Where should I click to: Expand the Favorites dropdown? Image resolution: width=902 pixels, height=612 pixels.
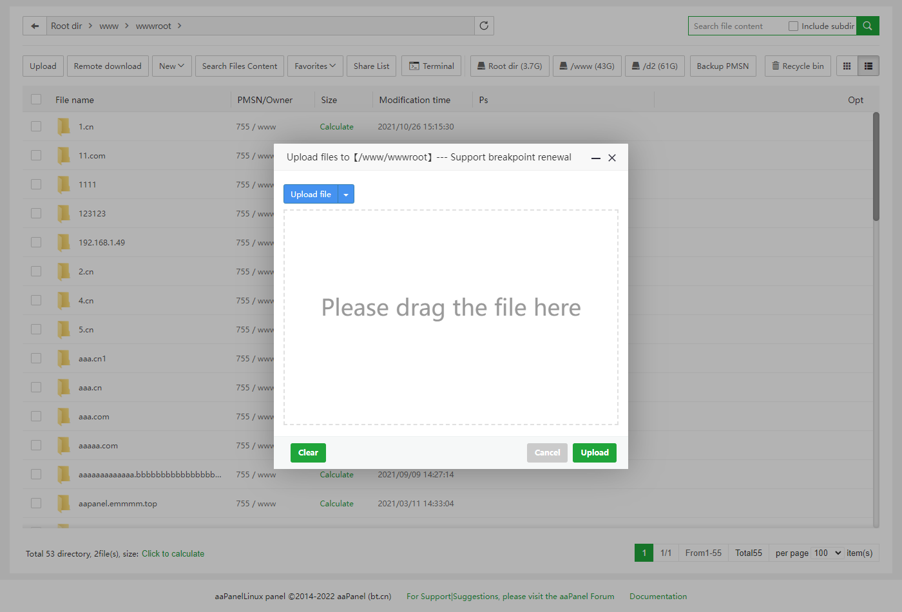coord(315,66)
